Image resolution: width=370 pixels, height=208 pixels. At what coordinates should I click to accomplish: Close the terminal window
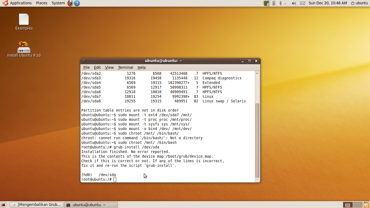256,61
